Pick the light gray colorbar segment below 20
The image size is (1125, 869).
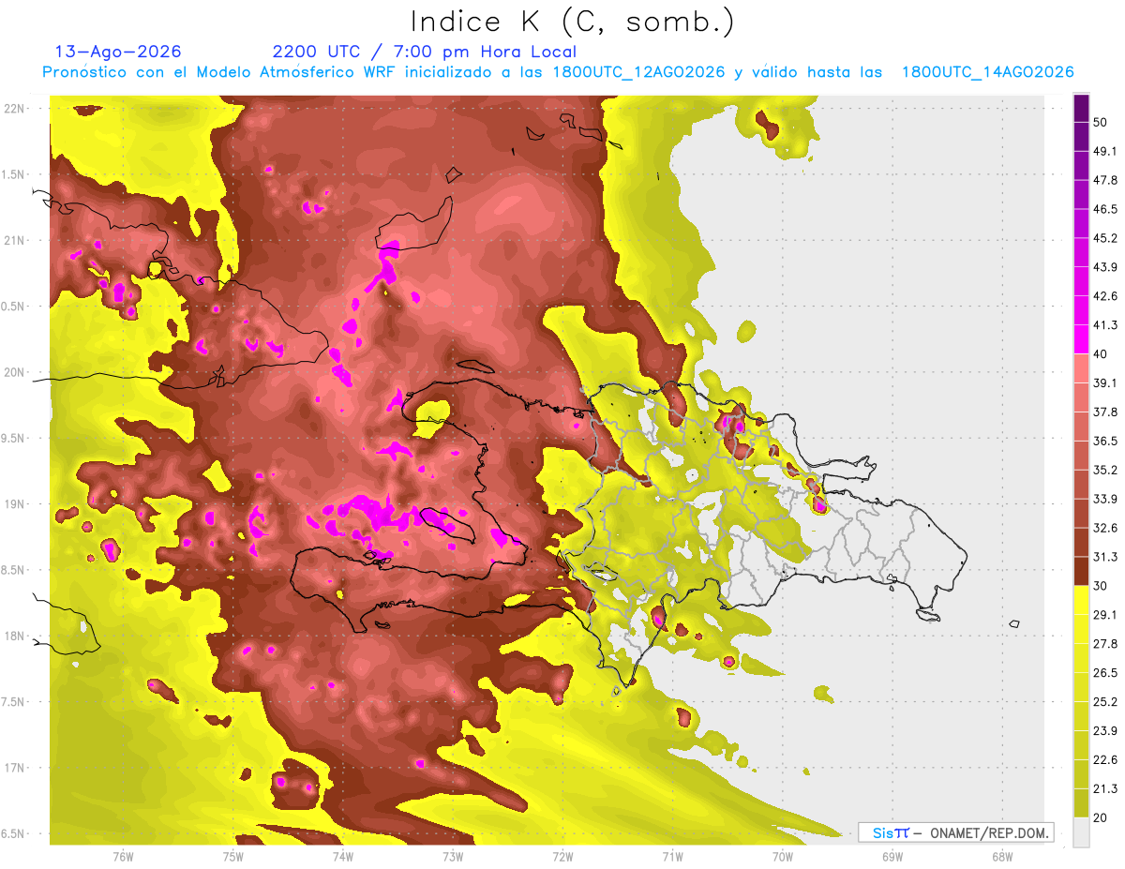point(1082,832)
